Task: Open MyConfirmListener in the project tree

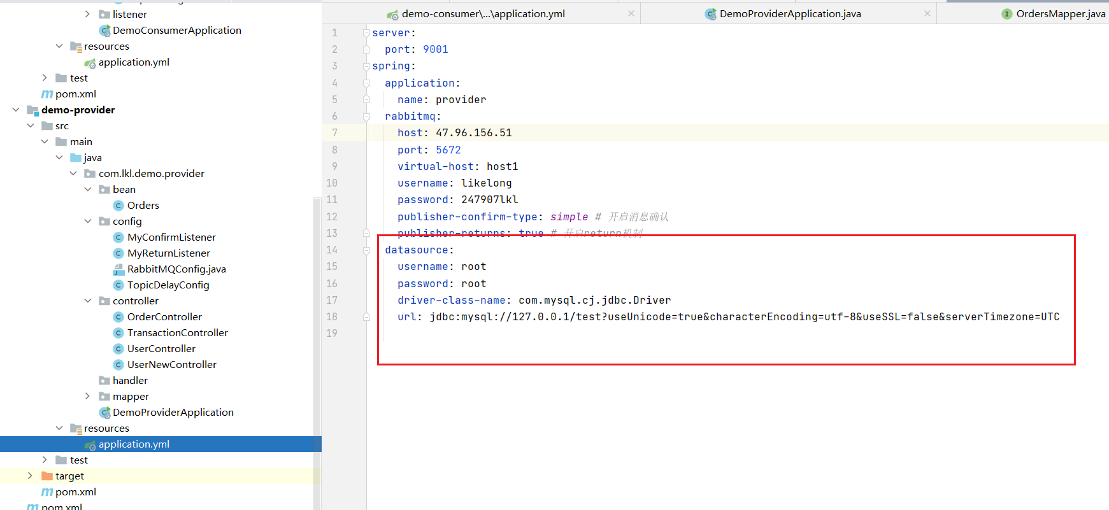Action: (171, 237)
